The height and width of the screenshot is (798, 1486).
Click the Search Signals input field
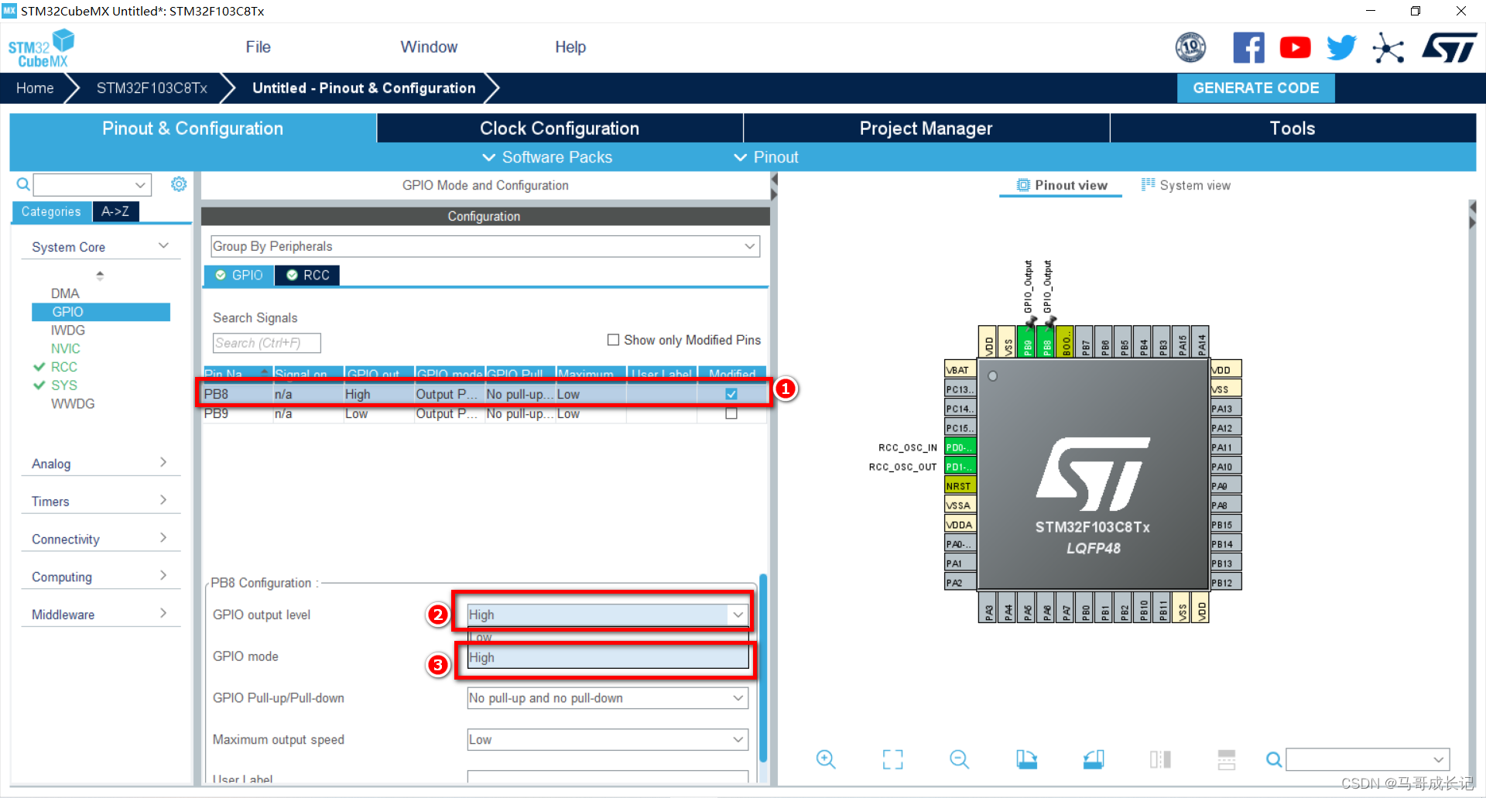coord(266,343)
